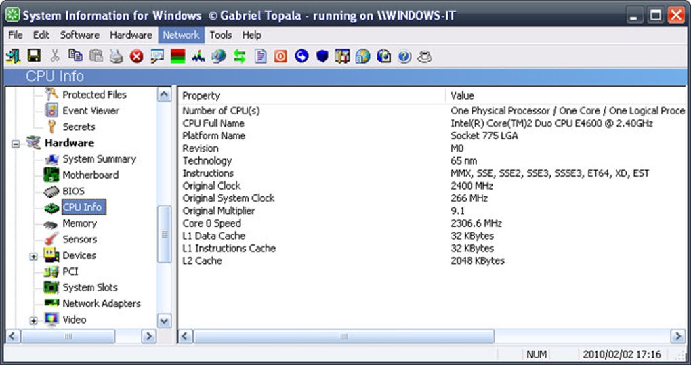This screenshot has width=691, height=365.
Task: Click details panel scroll right arrow
Action: click(677, 337)
